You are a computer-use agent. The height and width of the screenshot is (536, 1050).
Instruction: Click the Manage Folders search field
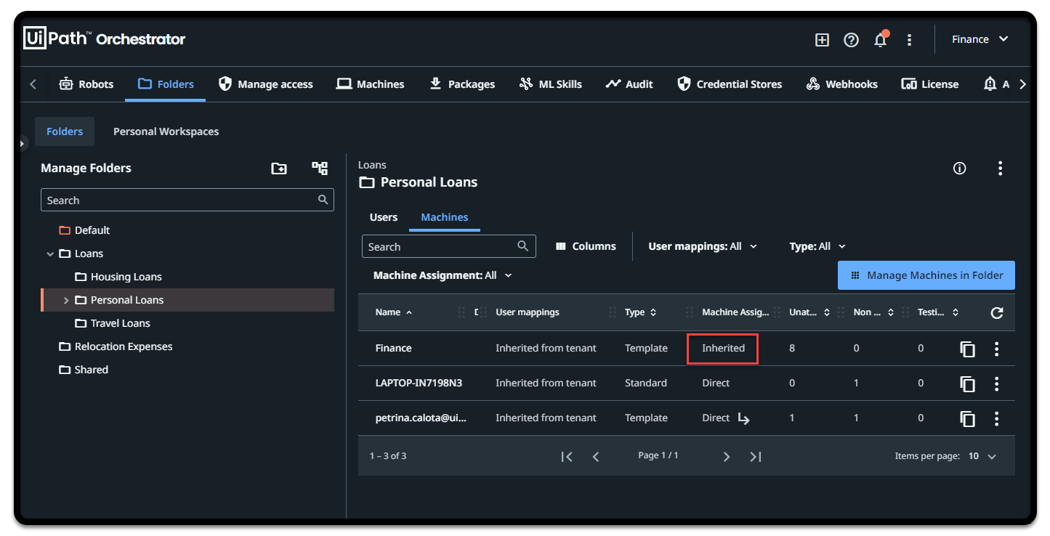(x=180, y=200)
